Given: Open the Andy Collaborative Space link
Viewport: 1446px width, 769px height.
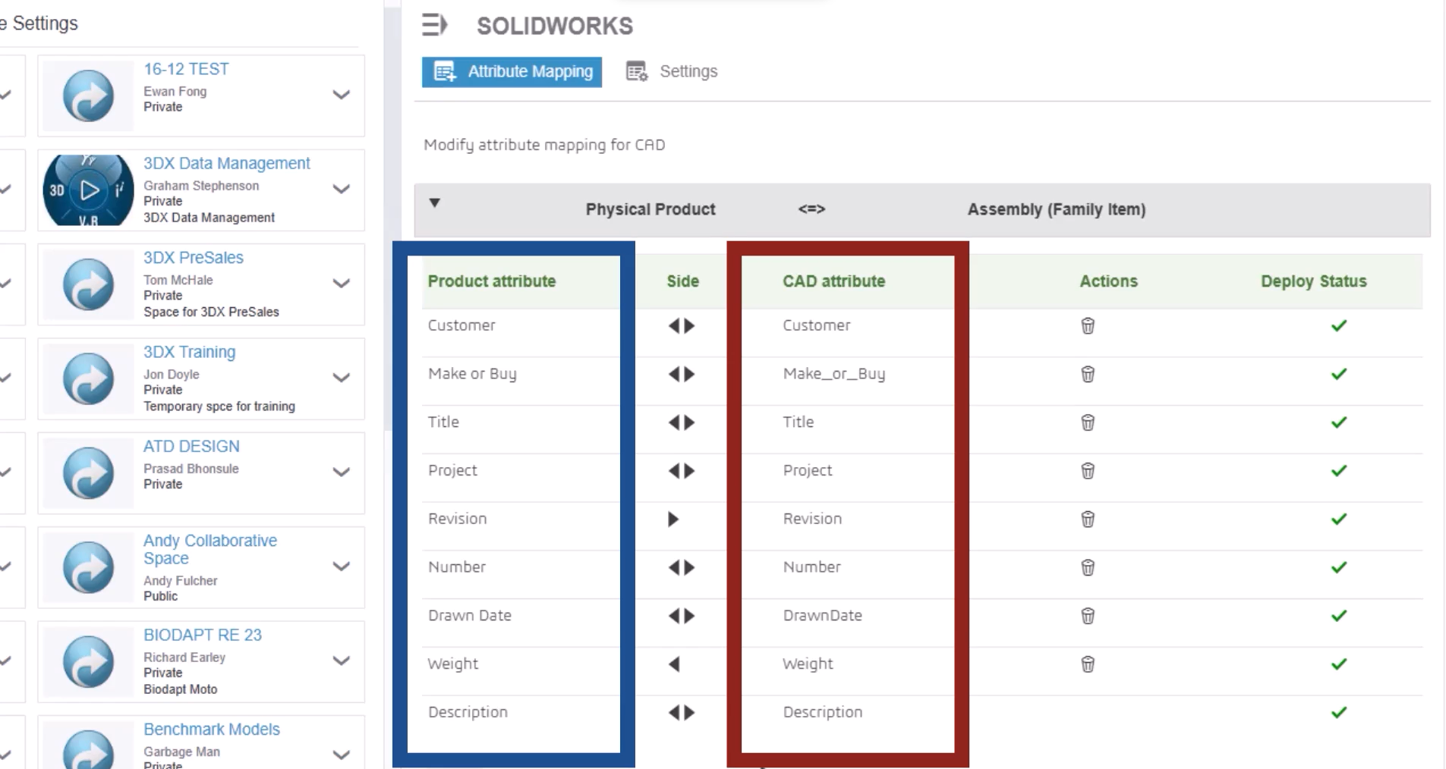Looking at the screenshot, I should 210,550.
